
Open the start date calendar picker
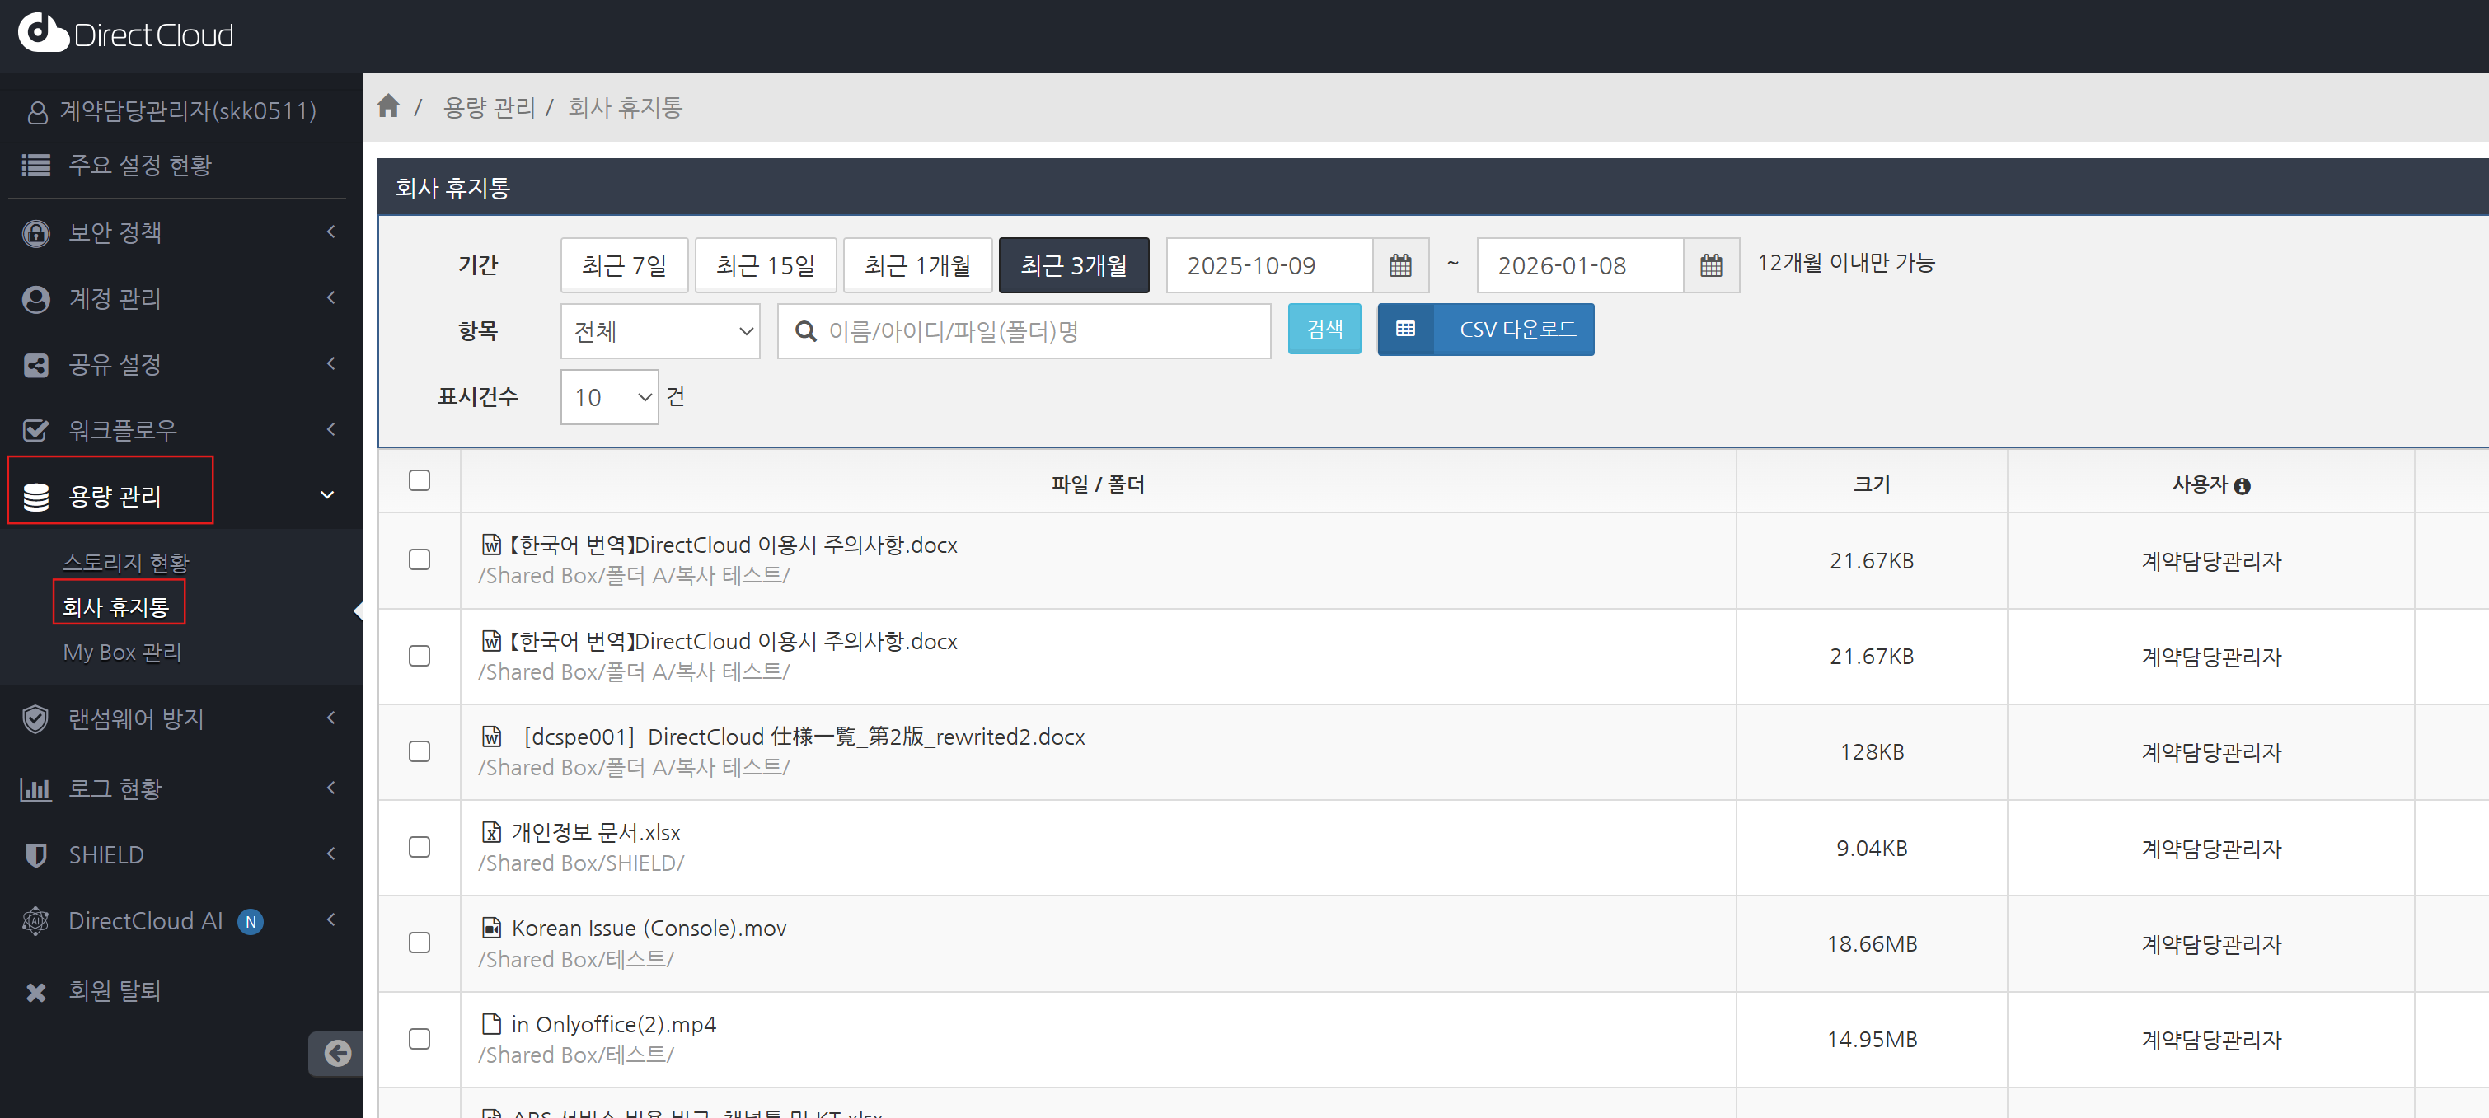click(1399, 266)
